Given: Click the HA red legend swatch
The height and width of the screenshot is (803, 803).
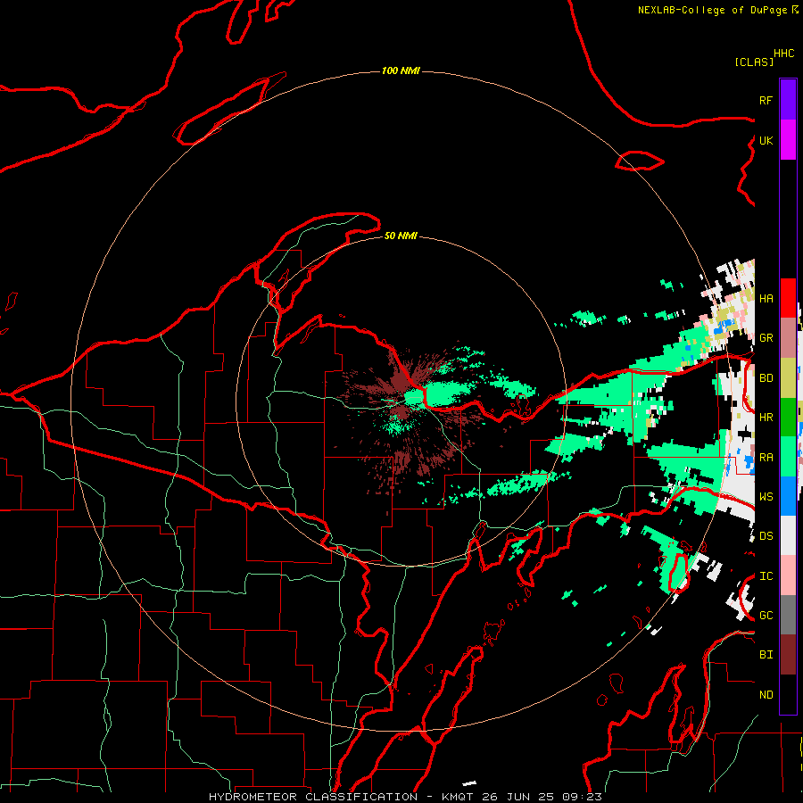Looking at the screenshot, I should [x=788, y=298].
